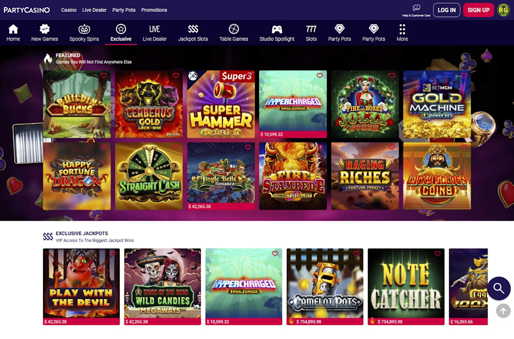Click the EXCLUSIVE JACKPOTS heading
Image resolution: width=514 pixels, height=339 pixels.
click(x=82, y=234)
